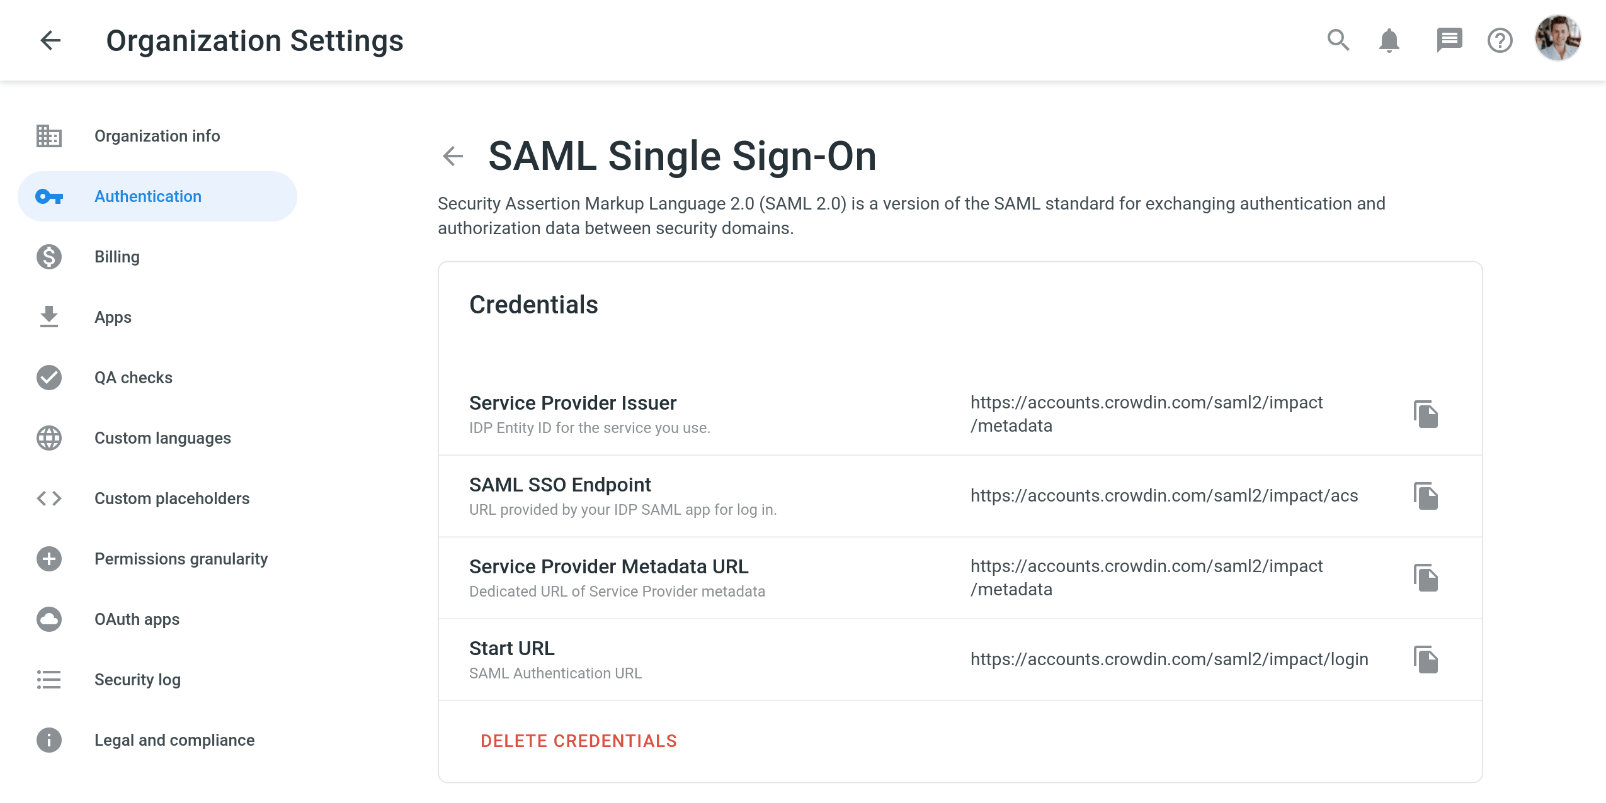The image size is (1606, 803).
Task: Copy the Service Provider Issuer URL
Action: [1425, 414]
